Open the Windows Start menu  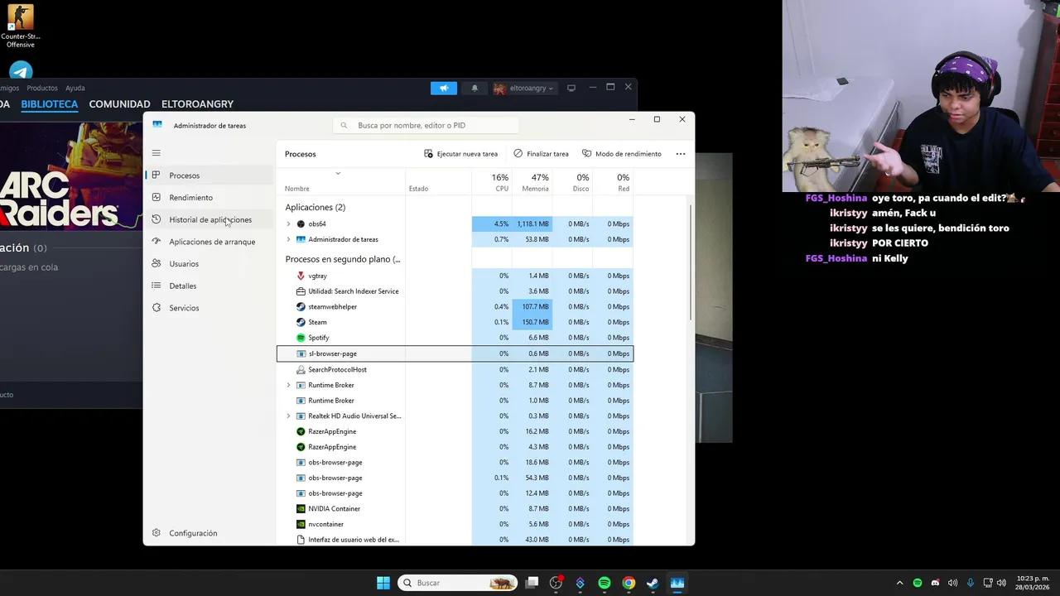click(x=383, y=583)
